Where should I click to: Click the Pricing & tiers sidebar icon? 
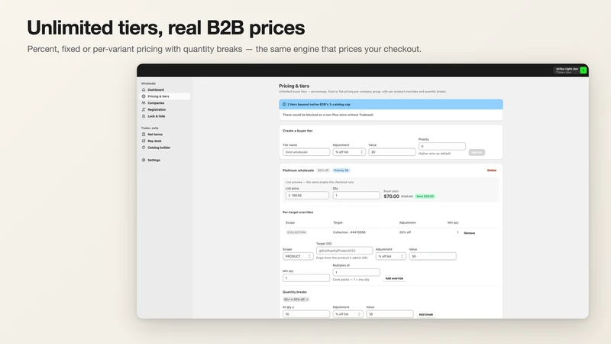tap(144, 96)
